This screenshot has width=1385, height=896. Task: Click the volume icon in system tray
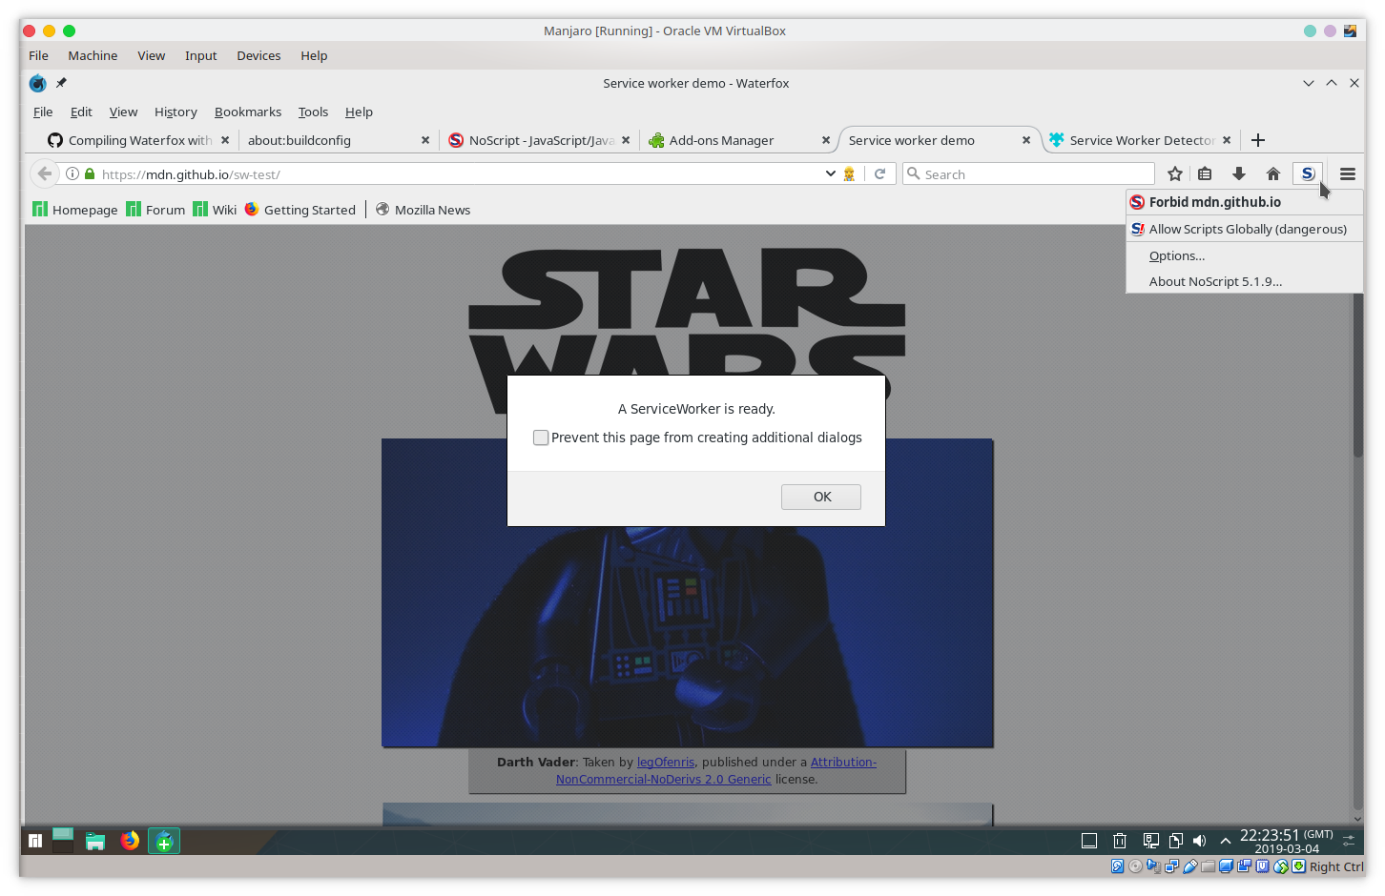pyautogui.click(x=1200, y=841)
